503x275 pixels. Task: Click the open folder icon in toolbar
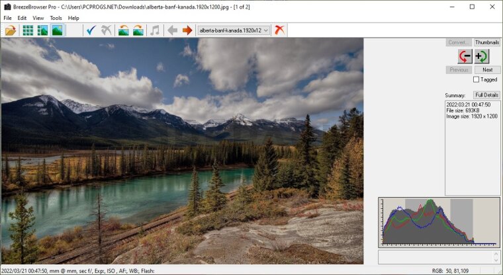[10, 30]
